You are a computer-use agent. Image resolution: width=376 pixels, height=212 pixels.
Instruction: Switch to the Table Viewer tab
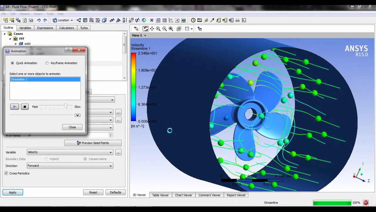point(160,195)
